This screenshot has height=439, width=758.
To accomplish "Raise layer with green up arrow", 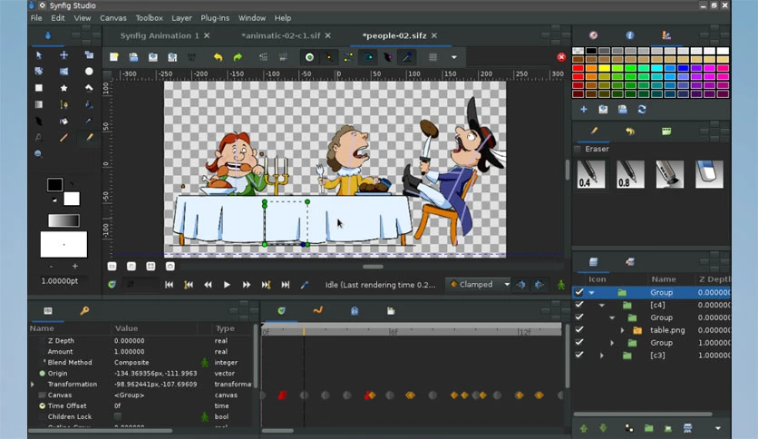I will click(x=584, y=428).
